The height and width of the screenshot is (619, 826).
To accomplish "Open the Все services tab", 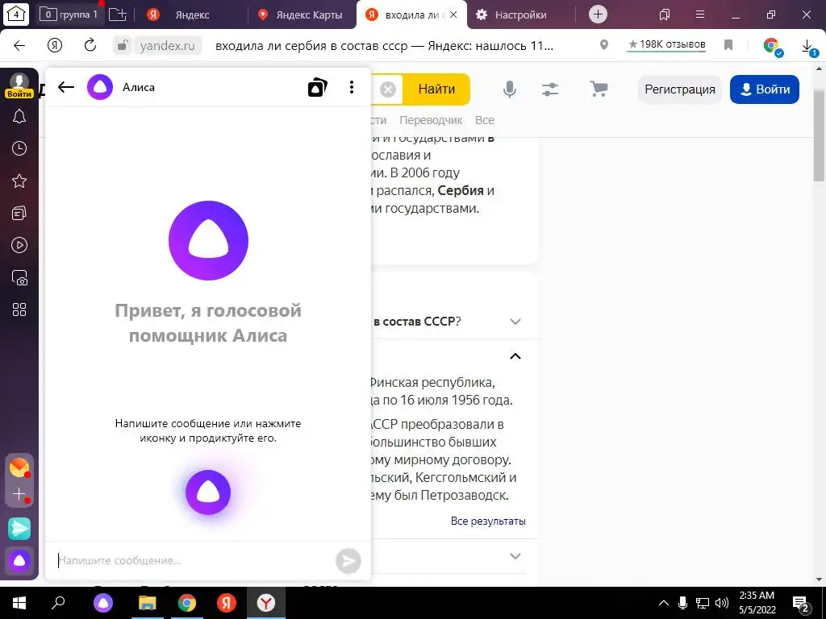I will [485, 120].
